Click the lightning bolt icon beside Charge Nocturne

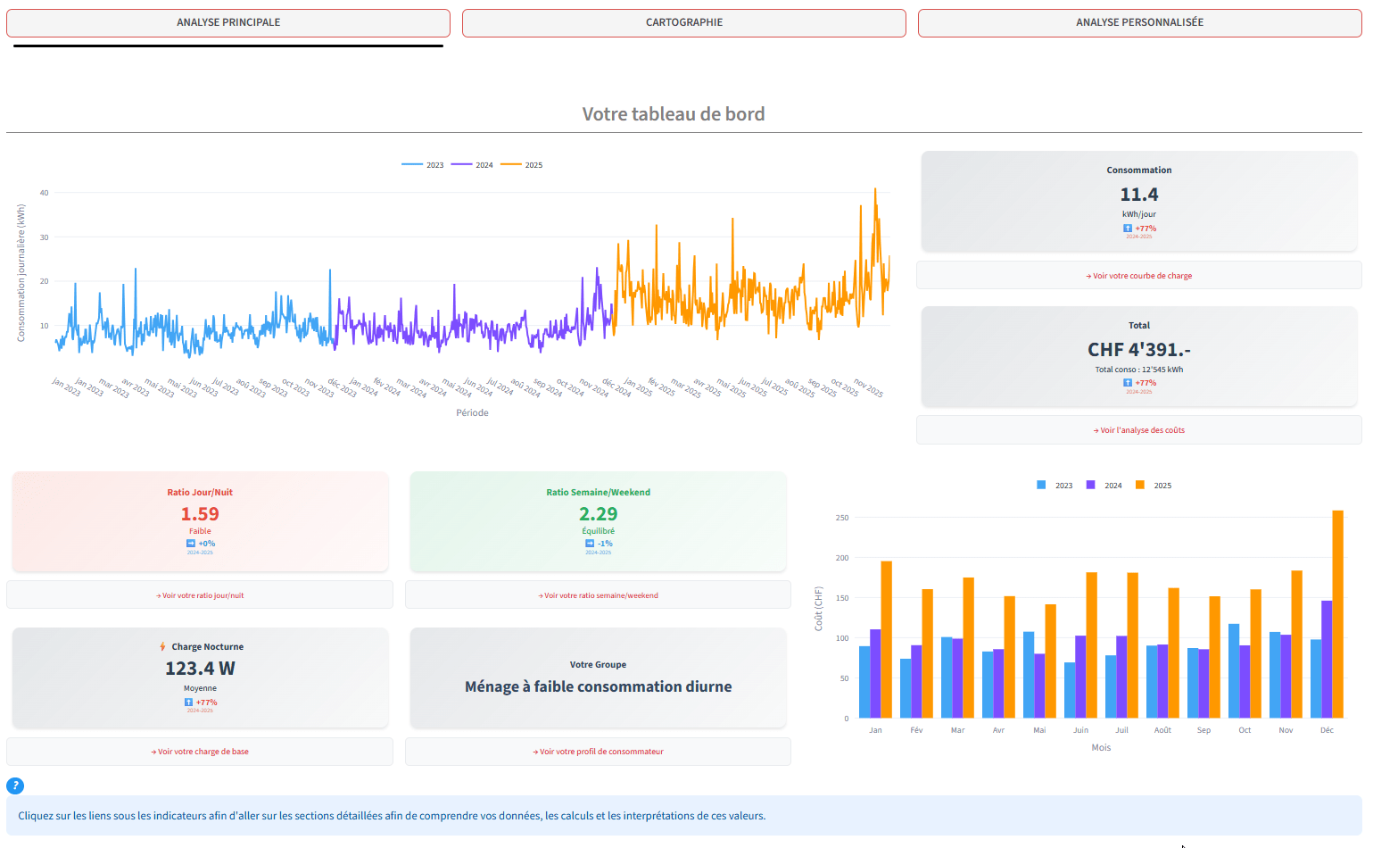[x=162, y=646]
